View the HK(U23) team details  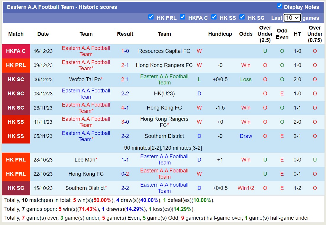point(164,94)
